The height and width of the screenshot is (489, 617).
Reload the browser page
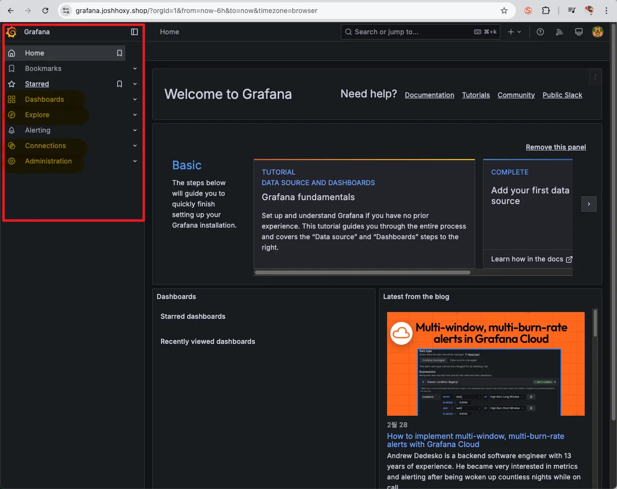click(x=45, y=11)
